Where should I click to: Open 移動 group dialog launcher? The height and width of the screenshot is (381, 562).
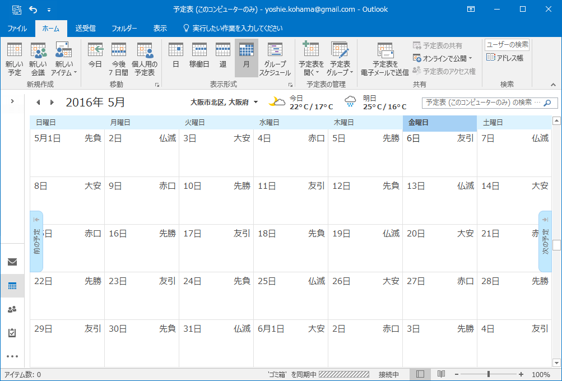(157, 85)
